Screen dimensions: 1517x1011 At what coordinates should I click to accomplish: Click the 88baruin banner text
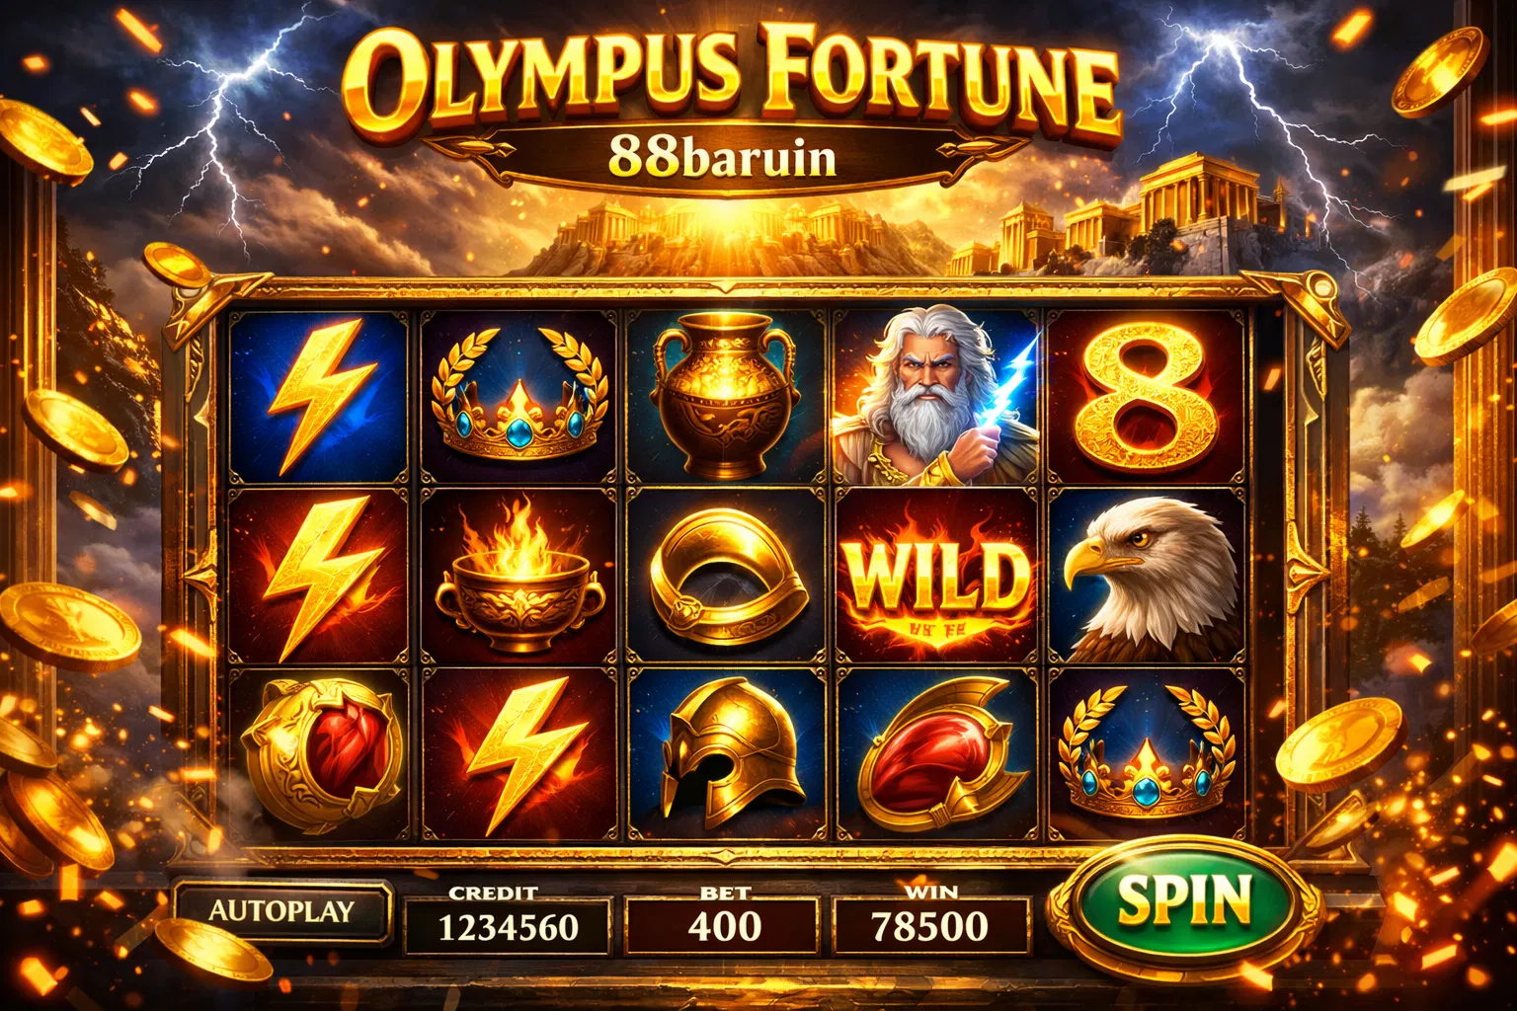pos(723,156)
